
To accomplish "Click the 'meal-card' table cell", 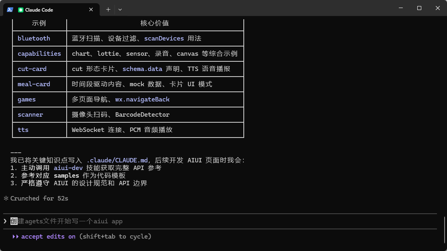I will 39,84.
